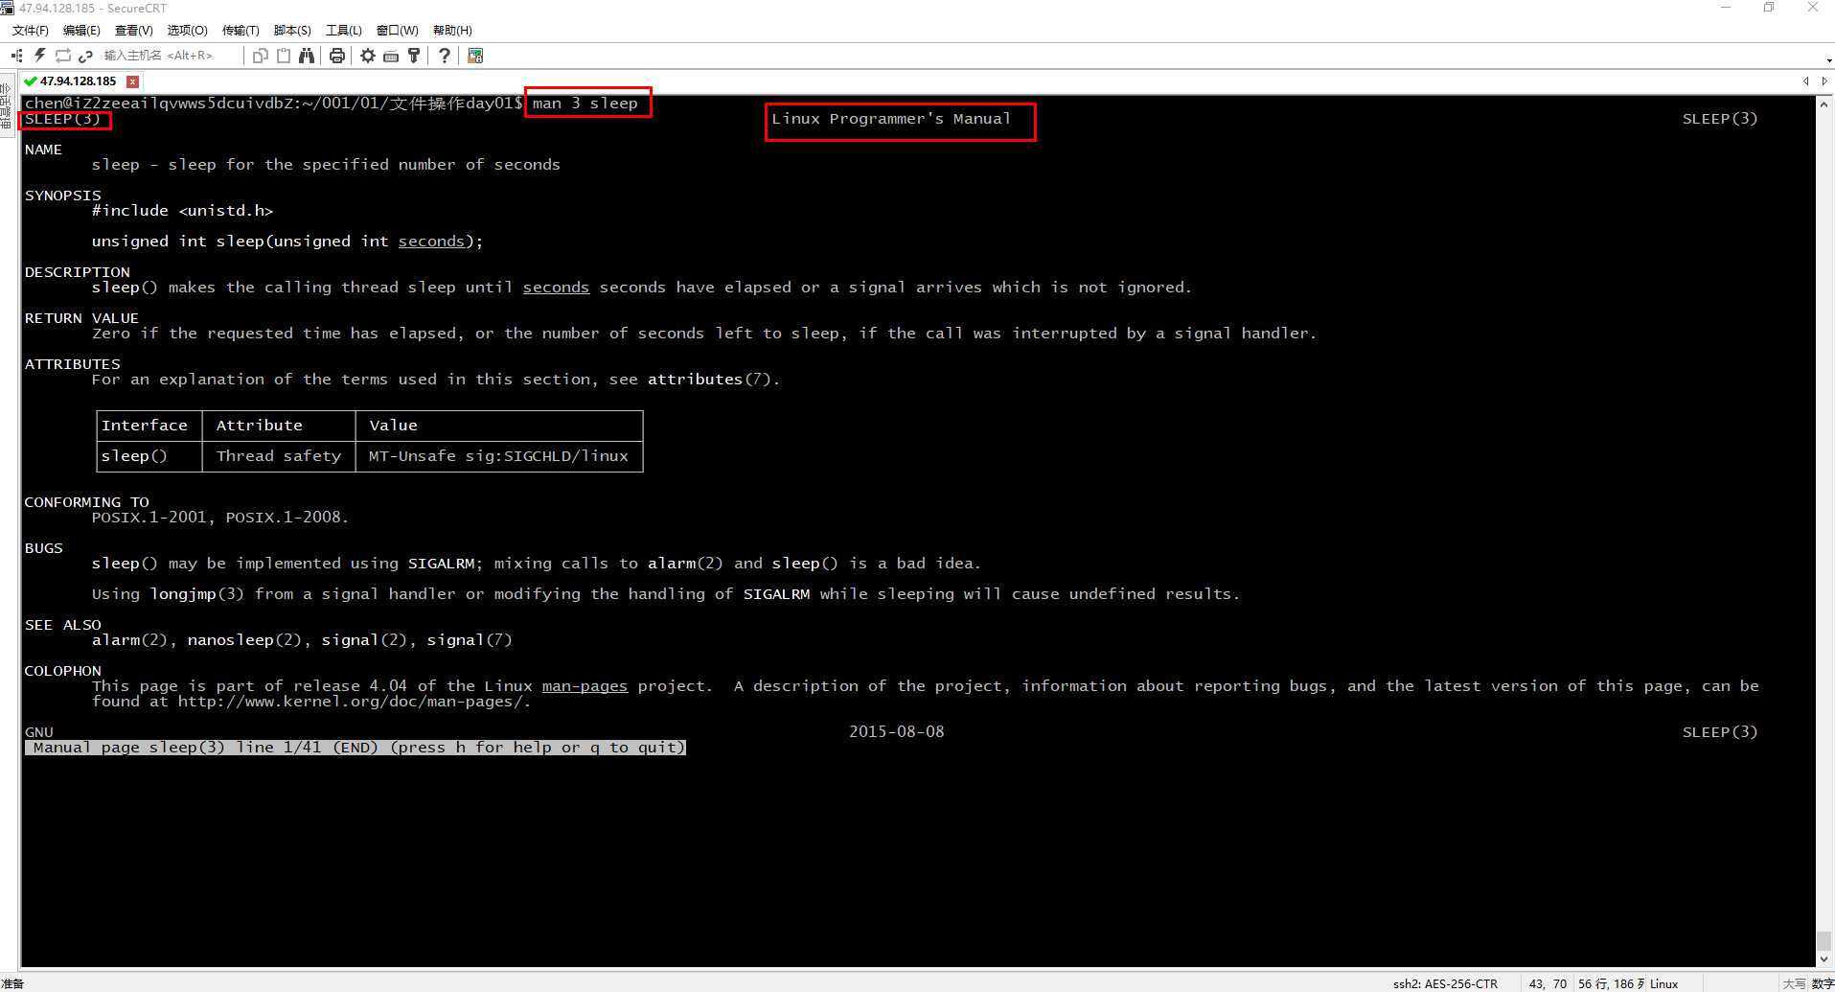Click the 'RETURN VALUE' heading
The image size is (1835, 992).
pos(81,318)
